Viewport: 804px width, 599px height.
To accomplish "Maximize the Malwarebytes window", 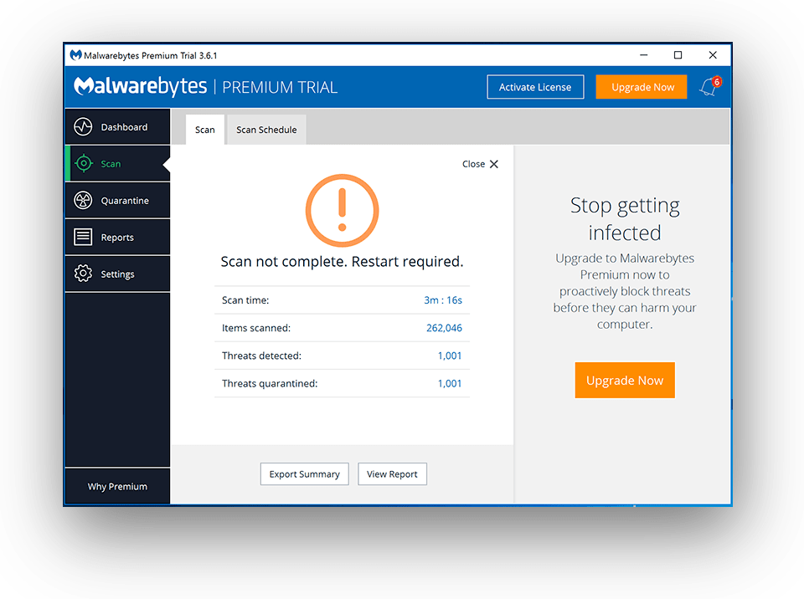I will [x=678, y=55].
